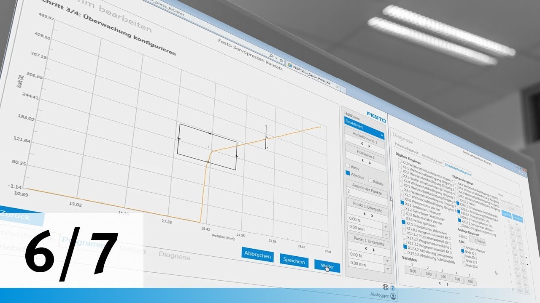Open dropdown arrow of Unterseite 0.00 N field
Image resolution: width=540 pixels, height=303 pixels.
(387, 260)
